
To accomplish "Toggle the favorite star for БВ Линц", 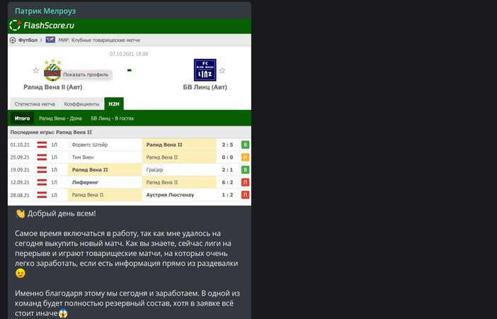I will (x=222, y=70).
